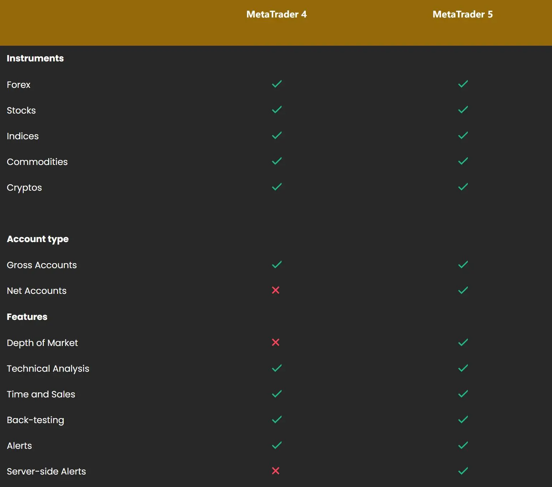Click the Net Accounts row label
Viewport: 552px width, 487px height.
pos(37,291)
